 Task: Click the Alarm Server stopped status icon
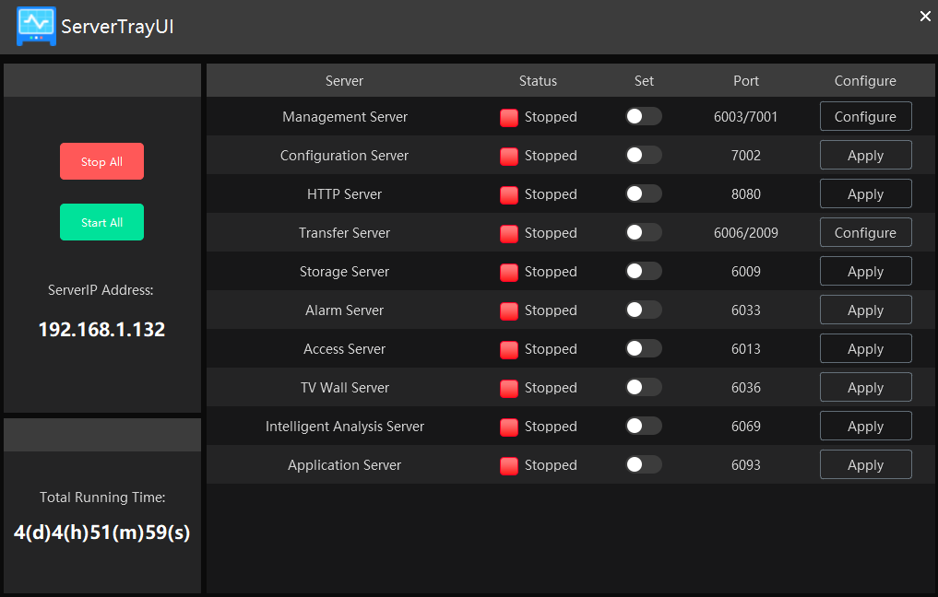[509, 310]
